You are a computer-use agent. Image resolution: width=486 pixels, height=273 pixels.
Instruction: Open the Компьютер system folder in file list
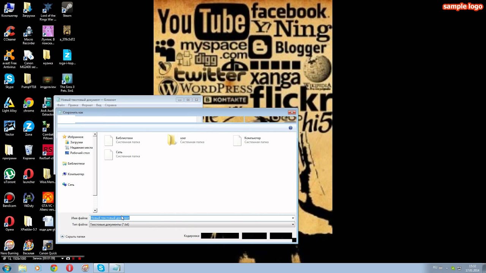click(251, 140)
